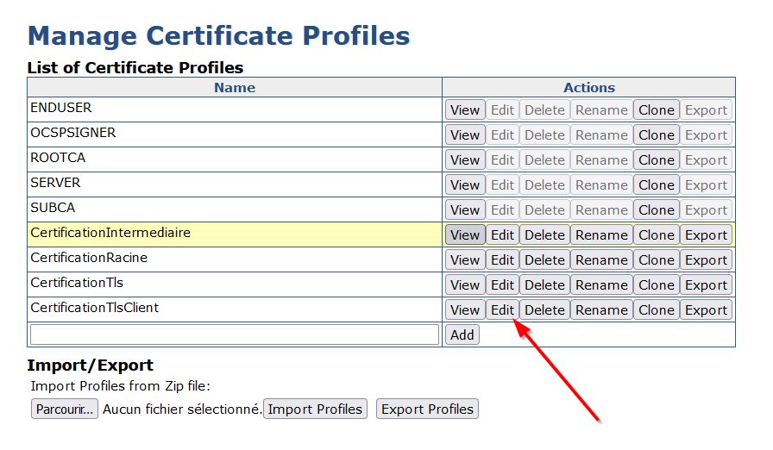The image size is (773, 450).
Task: View the ROOTCA certificate profile
Action: (x=465, y=159)
